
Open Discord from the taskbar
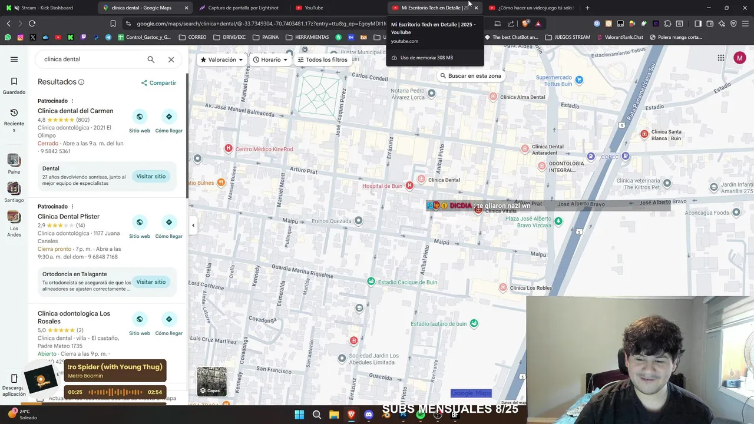(369, 415)
